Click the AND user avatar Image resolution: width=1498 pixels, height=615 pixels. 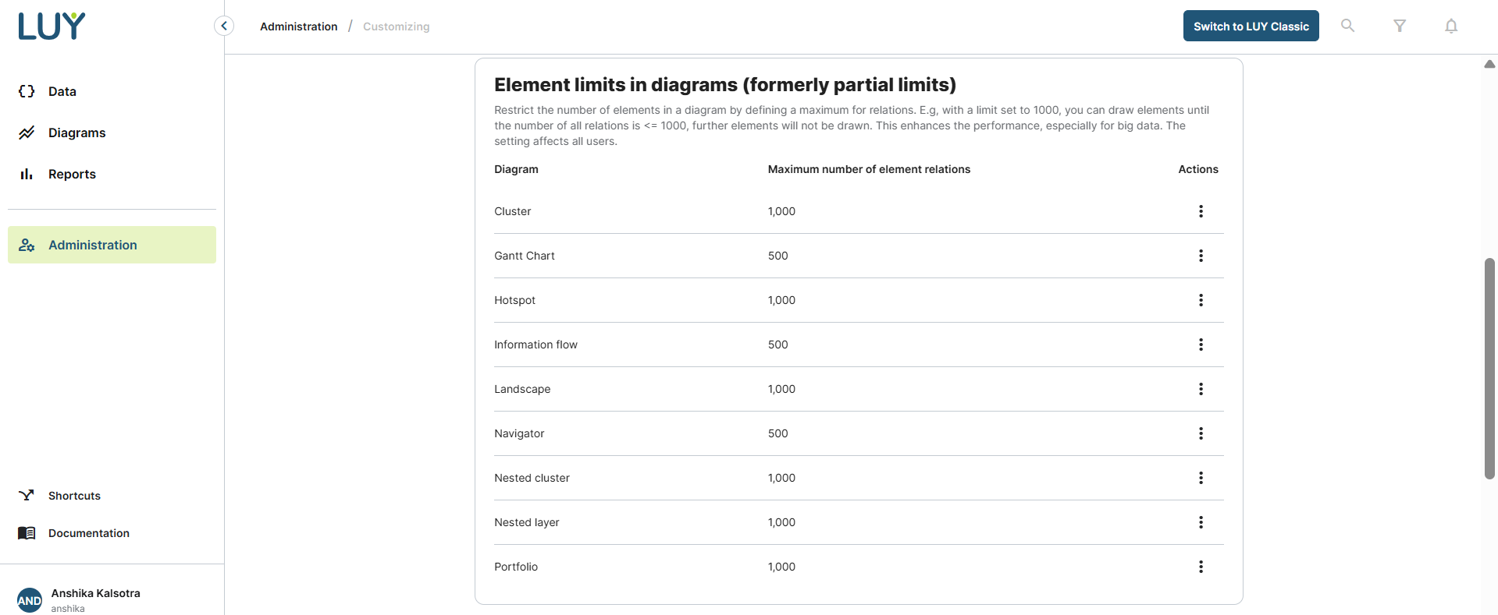pyautogui.click(x=30, y=600)
